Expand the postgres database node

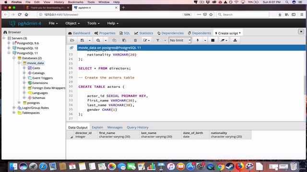click(19, 103)
